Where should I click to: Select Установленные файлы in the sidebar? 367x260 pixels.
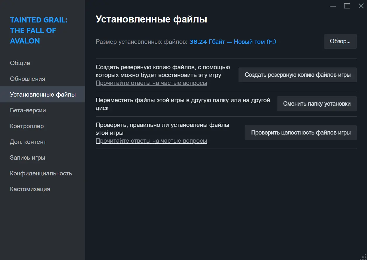[x=43, y=95]
